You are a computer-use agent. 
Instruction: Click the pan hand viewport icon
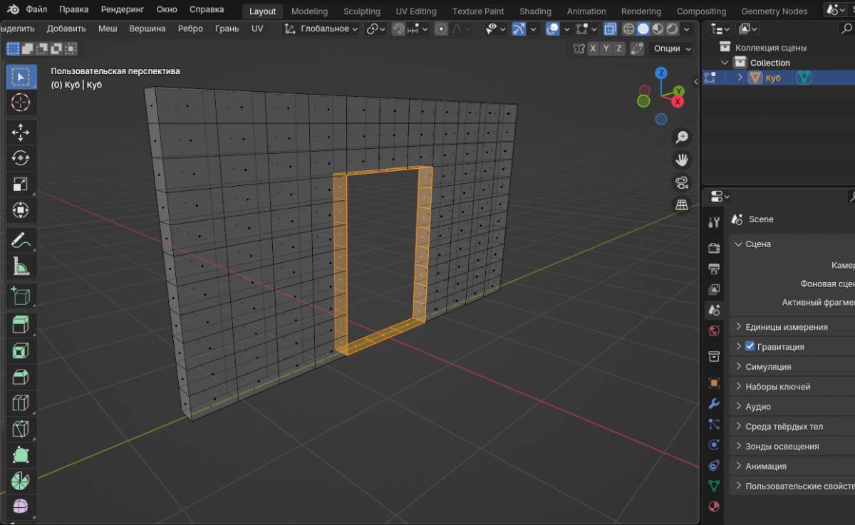click(x=682, y=160)
